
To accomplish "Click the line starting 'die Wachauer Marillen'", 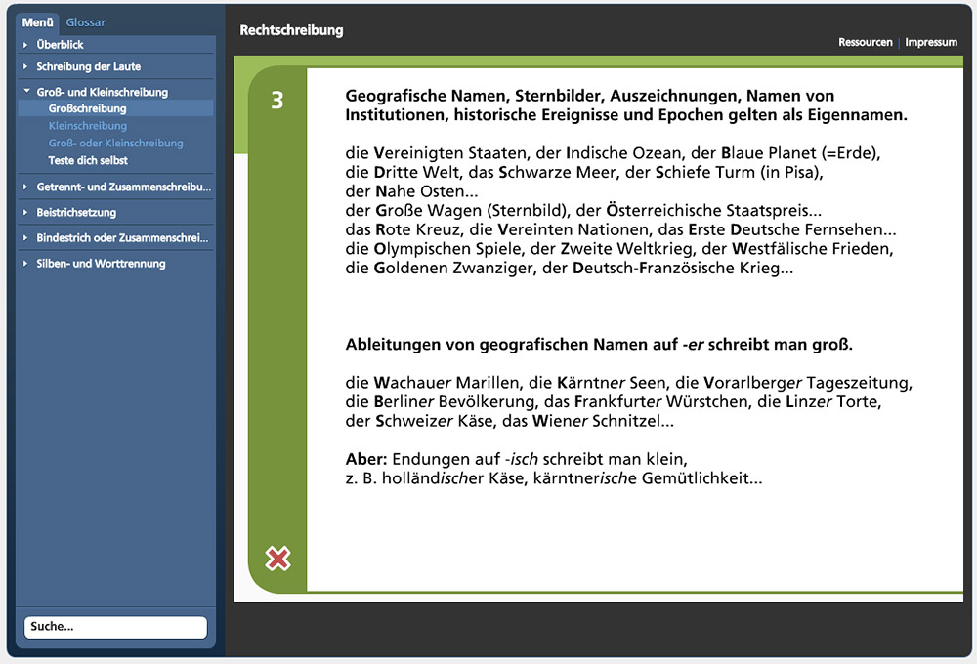I will click(x=628, y=383).
